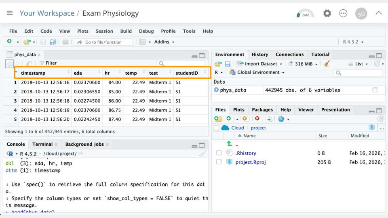Open the Import Dataset dropdown
The width and height of the screenshot is (388, 218).
pos(261,64)
